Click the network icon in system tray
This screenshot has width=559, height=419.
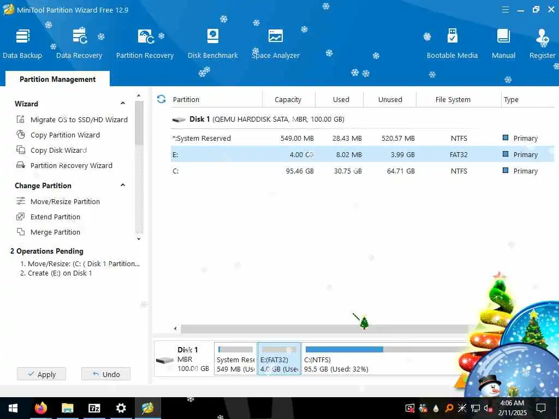pos(475,408)
